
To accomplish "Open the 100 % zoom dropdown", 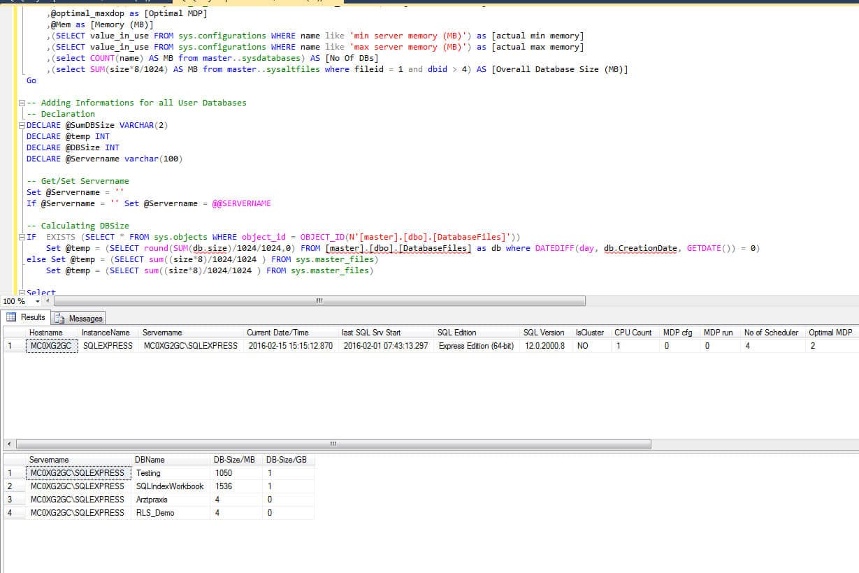I will [38, 302].
